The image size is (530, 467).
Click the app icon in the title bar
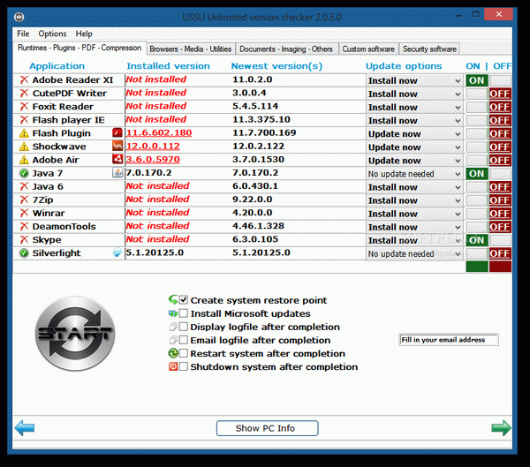click(19, 17)
